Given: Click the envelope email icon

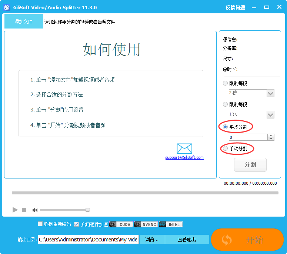Looking at the screenshot, I should (x=184, y=148).
